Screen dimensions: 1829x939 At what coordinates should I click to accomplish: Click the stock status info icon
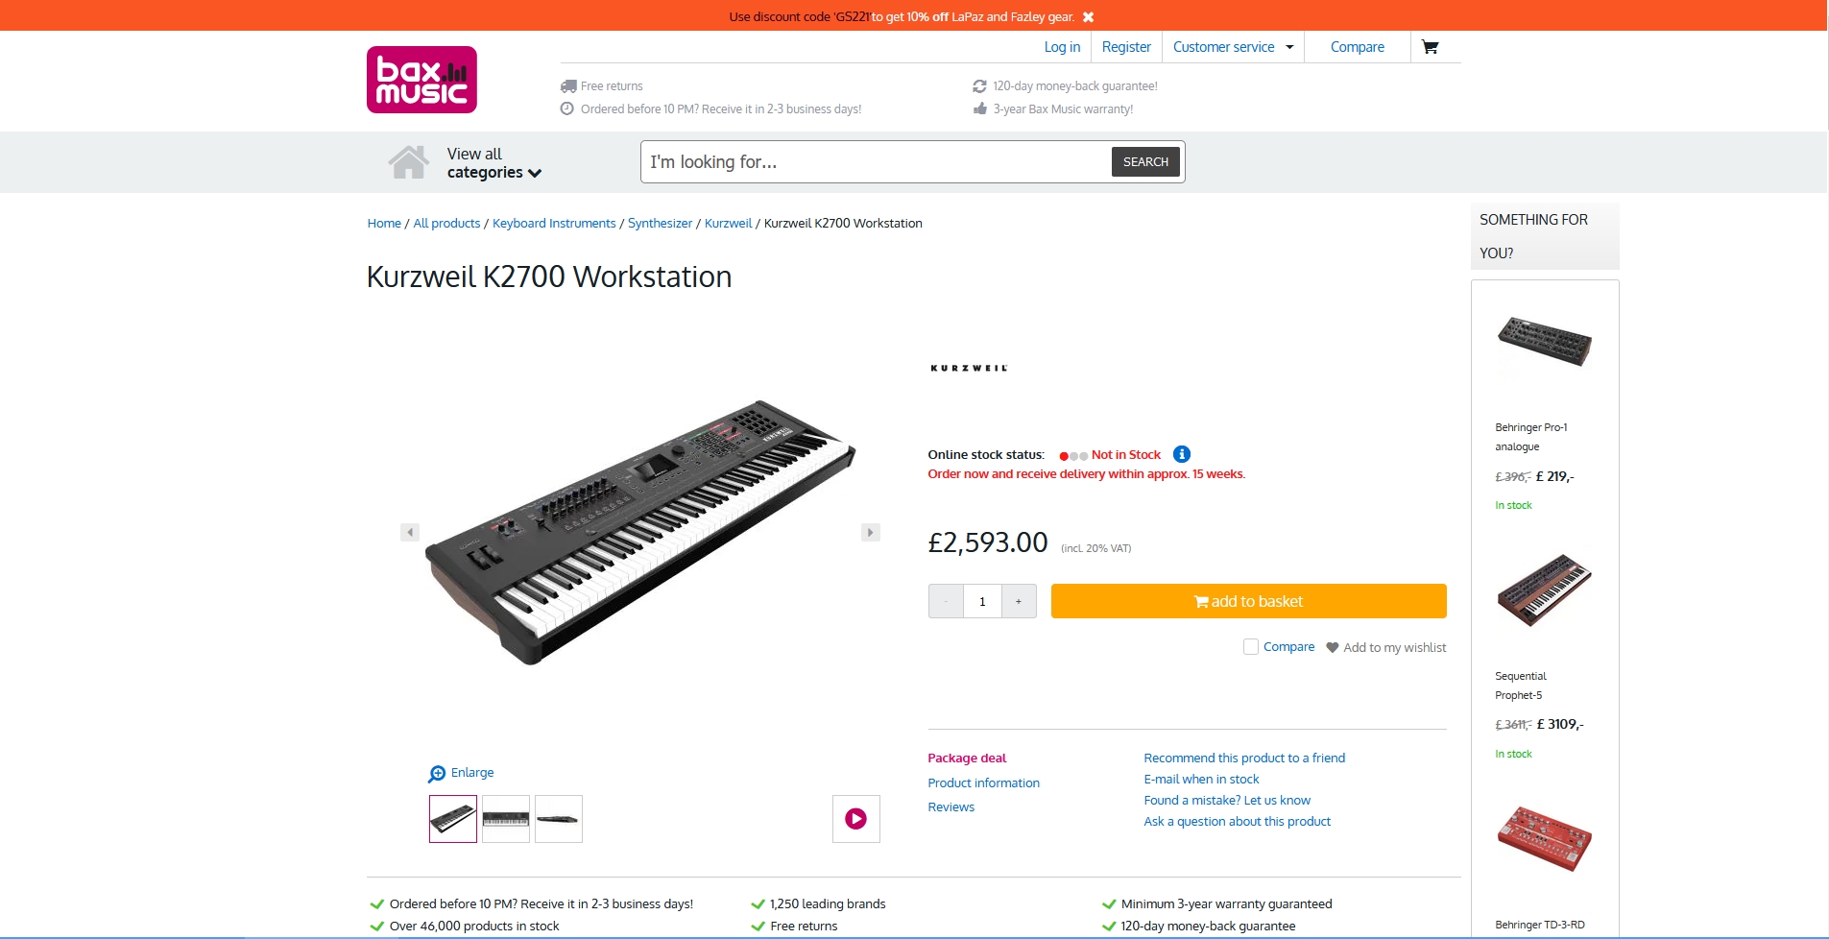(x=1182, y=454)
